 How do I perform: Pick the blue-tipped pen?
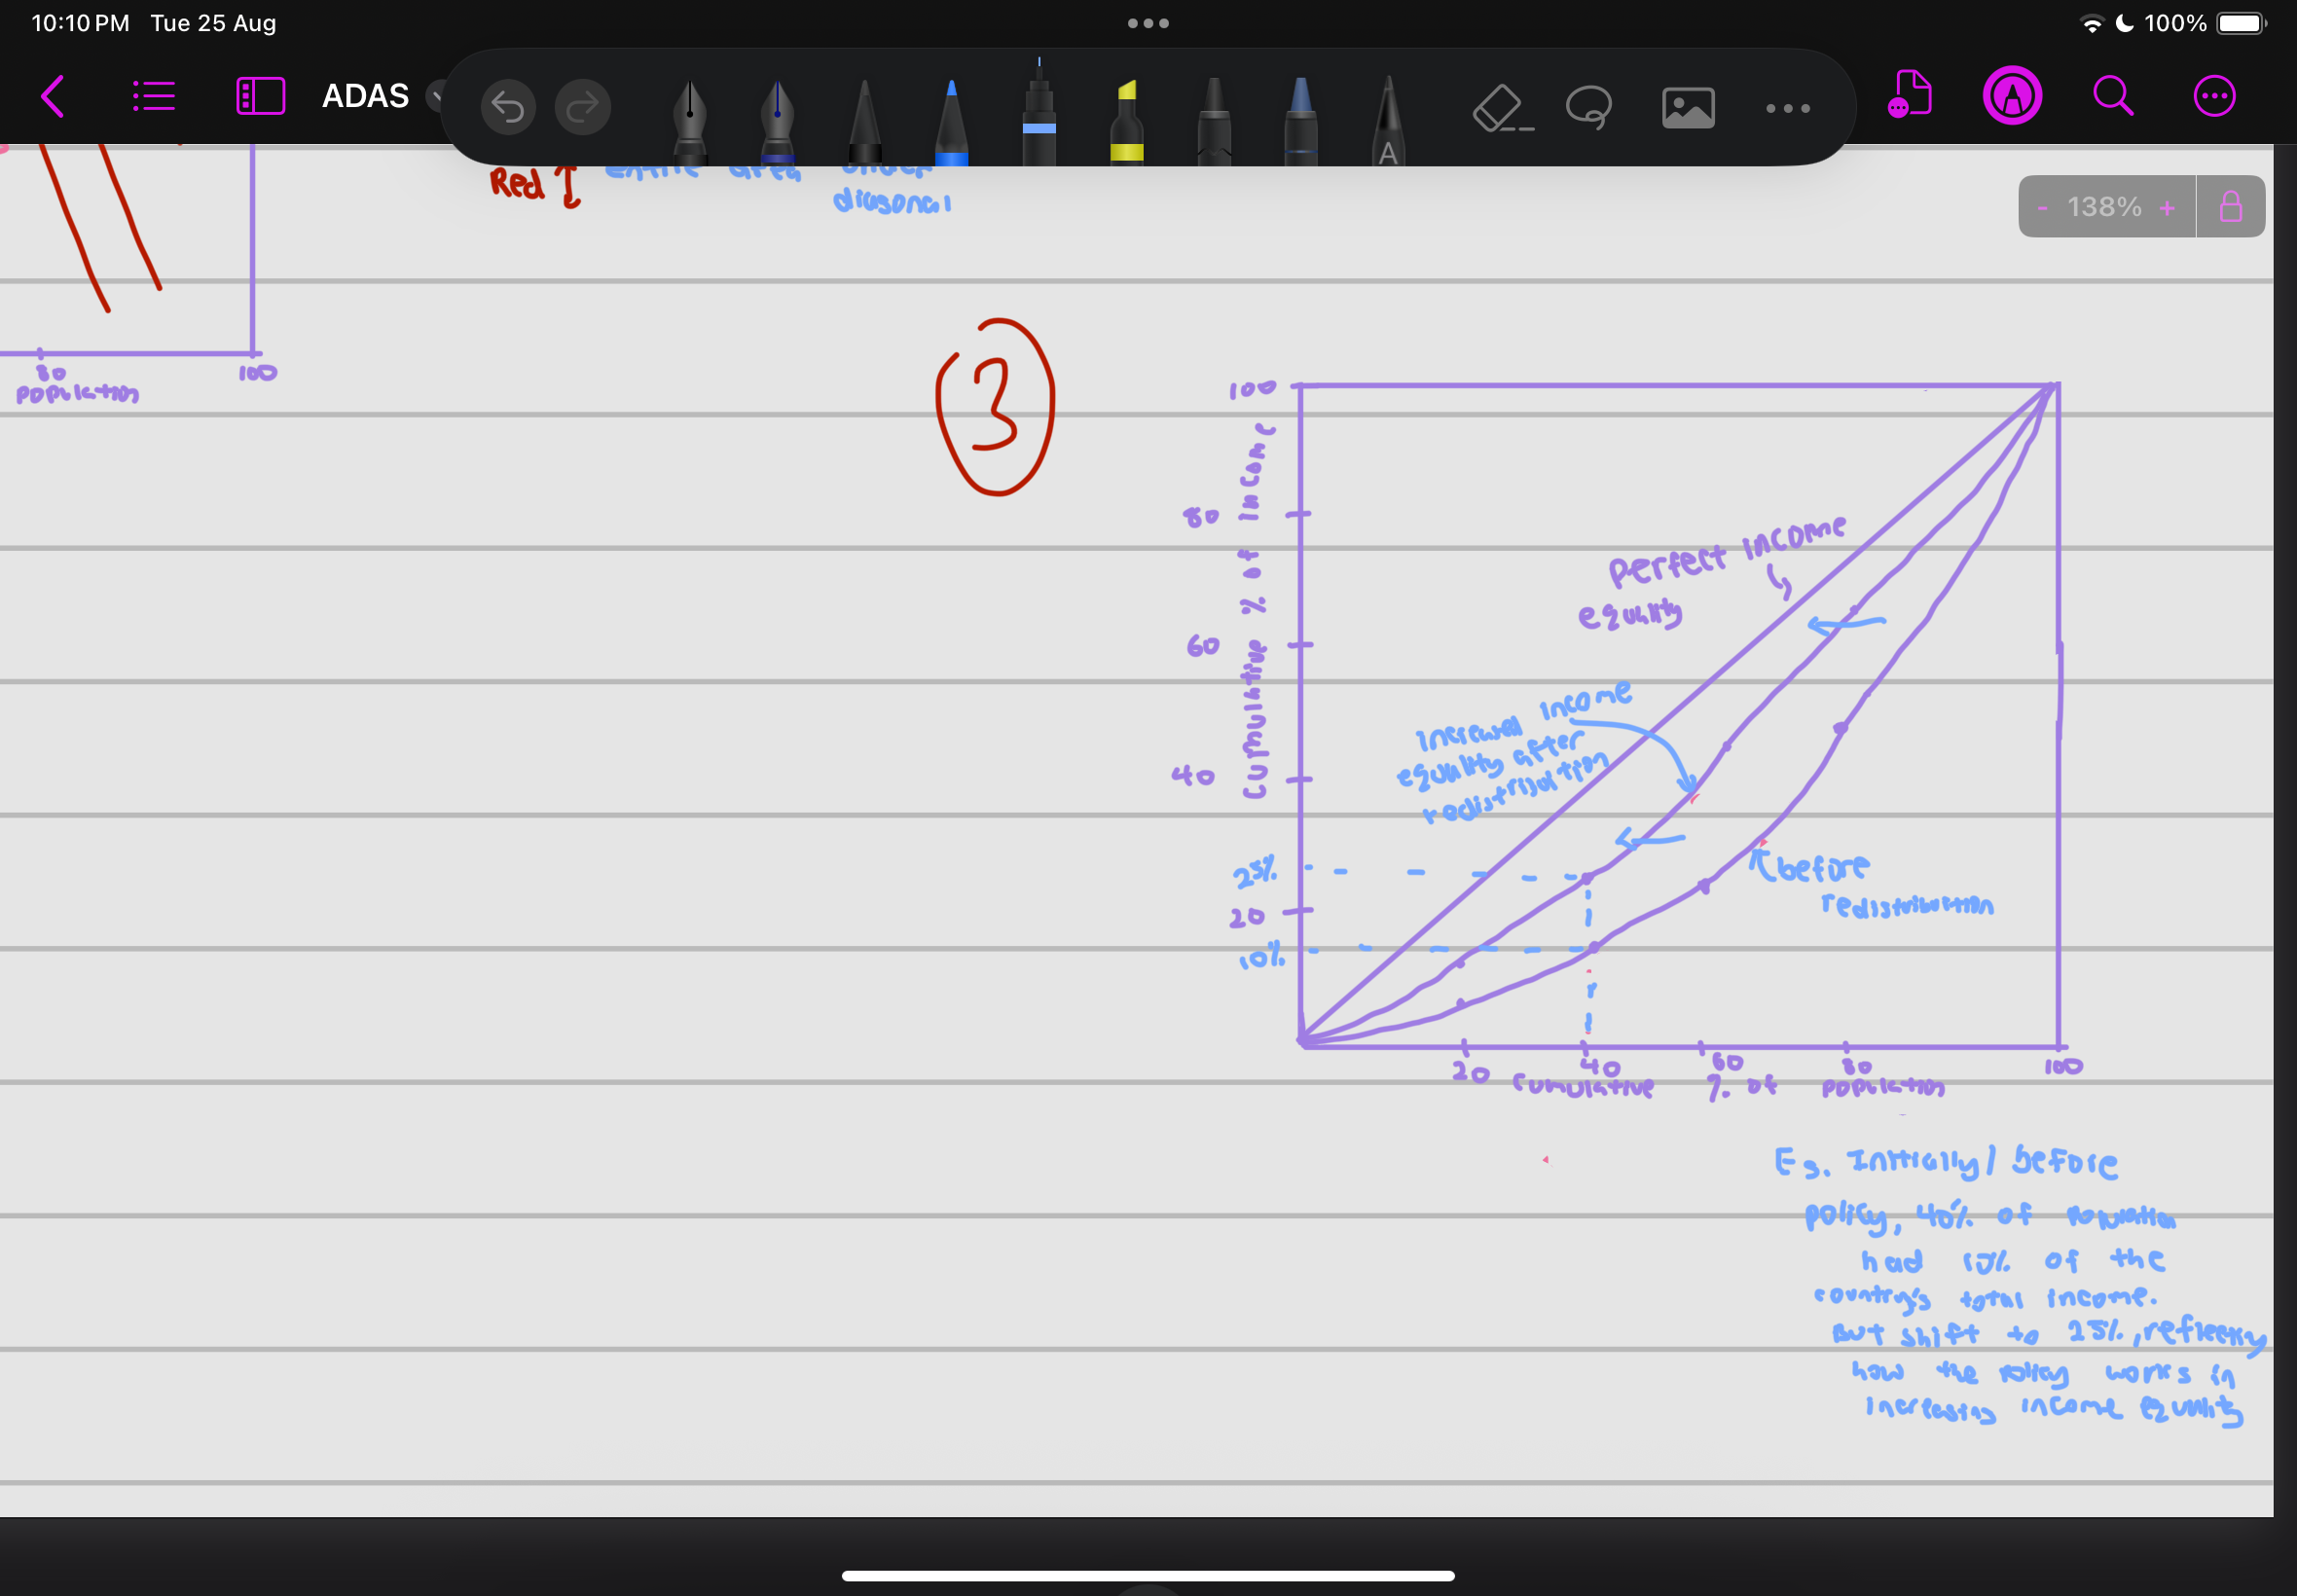pos(951,121)
